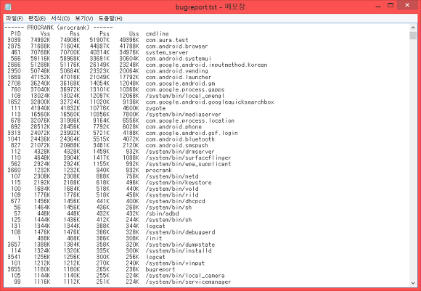The height and width of the screenshot is (291, 421).
Task: Click '/init' process text
Action: click(x=154, y=238)
